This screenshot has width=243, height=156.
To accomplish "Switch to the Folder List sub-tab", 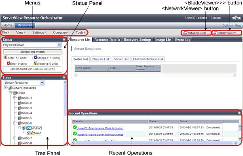I will click(x=80, y=59).
